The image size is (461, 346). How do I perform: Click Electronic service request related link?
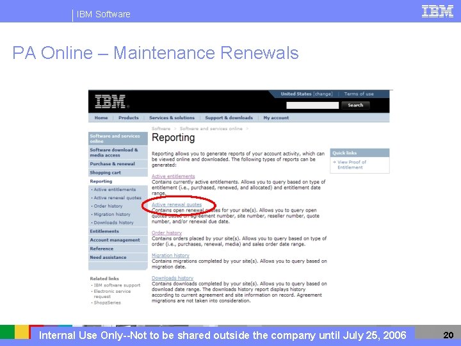[112, 293]
